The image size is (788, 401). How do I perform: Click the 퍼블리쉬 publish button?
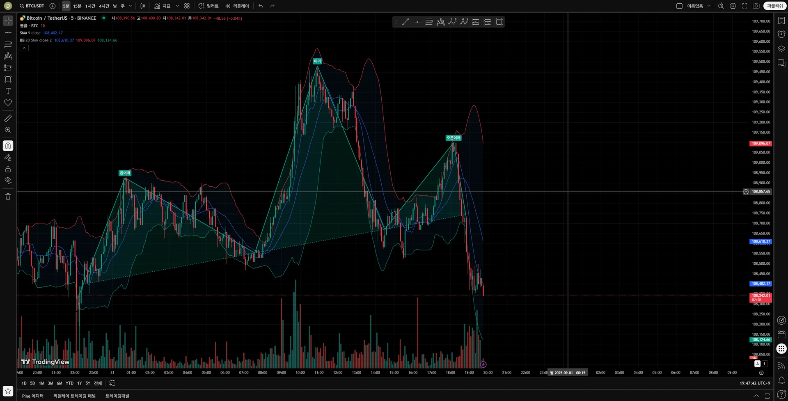click(x=775, y=6)
